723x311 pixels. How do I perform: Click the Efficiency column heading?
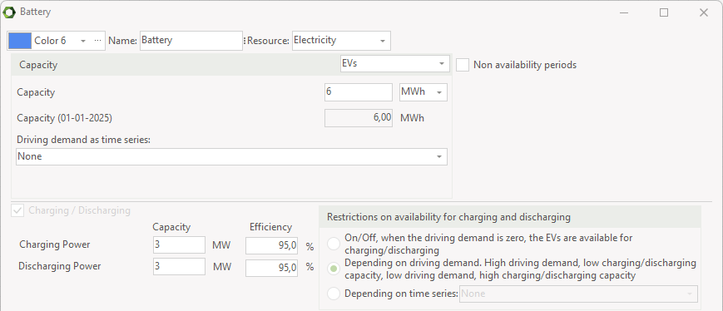(x=270, y=227)
